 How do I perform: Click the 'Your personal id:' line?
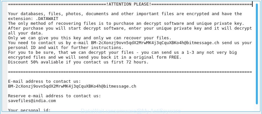30,110
